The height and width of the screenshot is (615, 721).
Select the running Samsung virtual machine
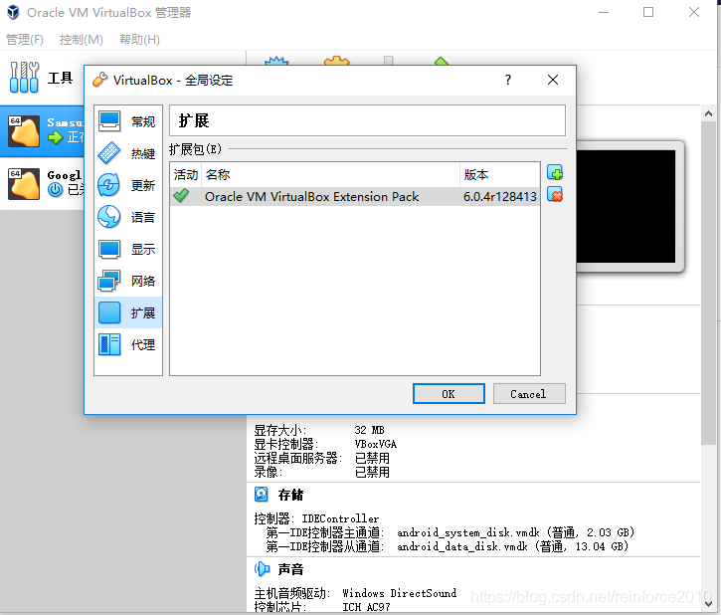(x=42, y=130)
